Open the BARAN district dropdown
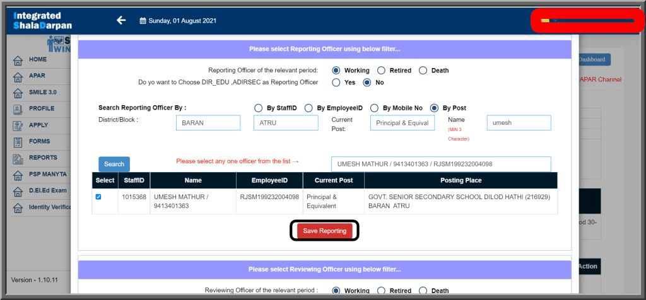The width and height of the screenshot is (646, 300). coord(208,123)
